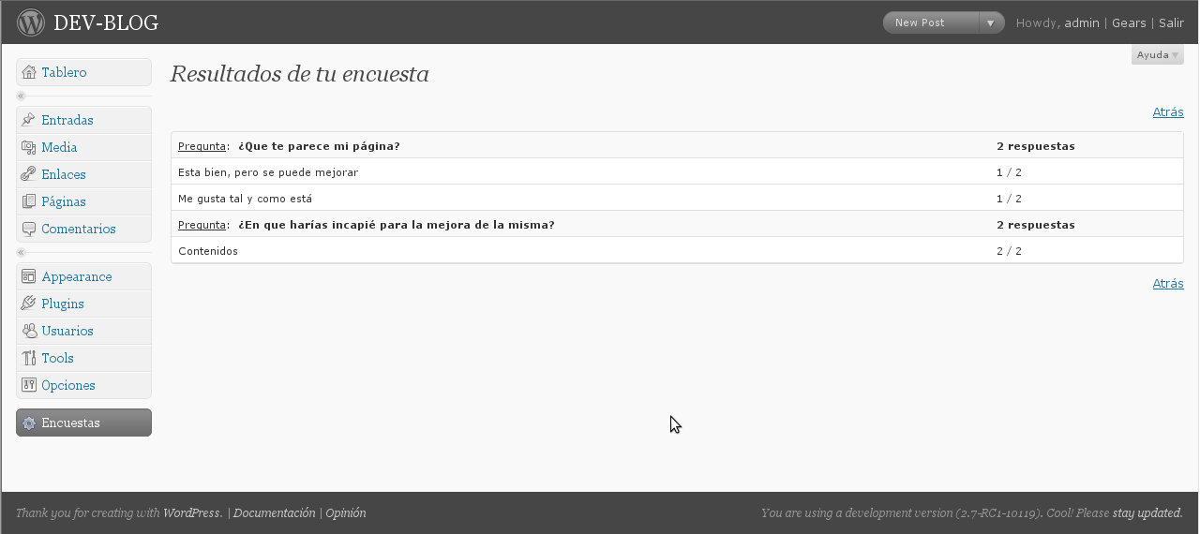
Task: Click the Usuarios people icon
Action: point(28,331)
